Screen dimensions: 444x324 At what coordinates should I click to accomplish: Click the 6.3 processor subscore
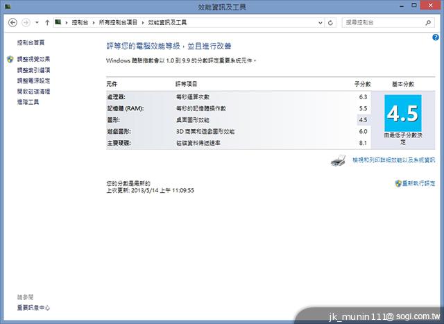363,97
